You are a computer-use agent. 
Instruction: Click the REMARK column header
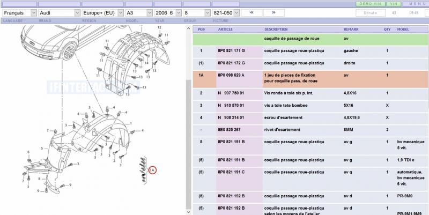tap(351, 29)
